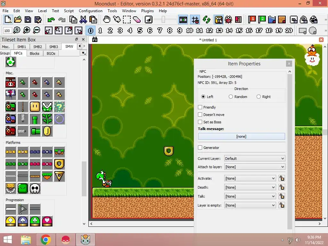Click the button beside Death dropdown

pos(282,187)
